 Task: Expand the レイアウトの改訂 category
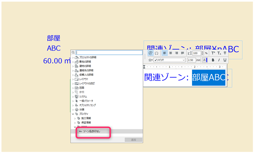[73, 84]
